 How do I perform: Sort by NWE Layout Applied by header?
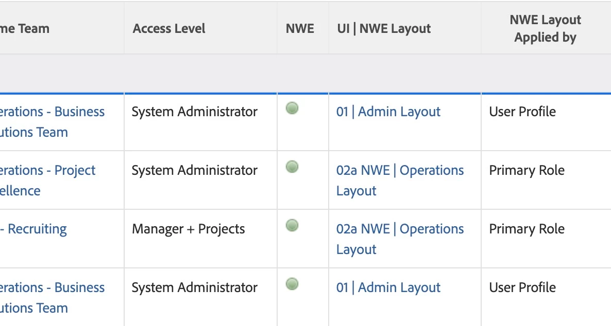545,28
